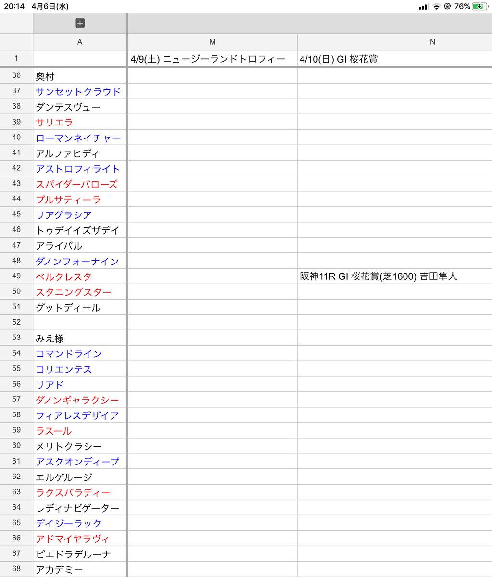This screenshot has width=492, height=577.
Task: Tap the Wi-Fi icon in status bar
Action: [x=437, y=6]
